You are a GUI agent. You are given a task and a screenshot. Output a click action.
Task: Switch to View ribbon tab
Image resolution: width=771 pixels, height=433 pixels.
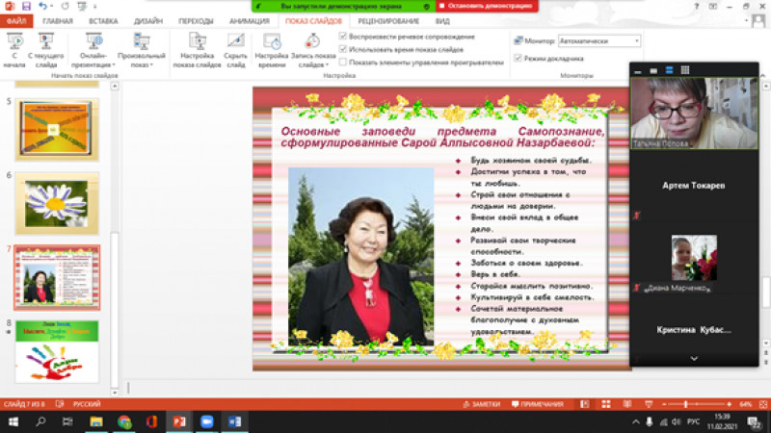442,21
